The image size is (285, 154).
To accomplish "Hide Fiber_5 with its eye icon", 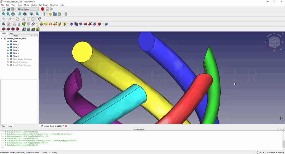I will (8, 53).
